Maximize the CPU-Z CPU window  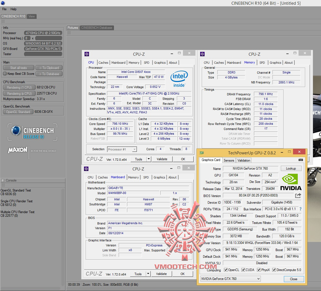179,53
